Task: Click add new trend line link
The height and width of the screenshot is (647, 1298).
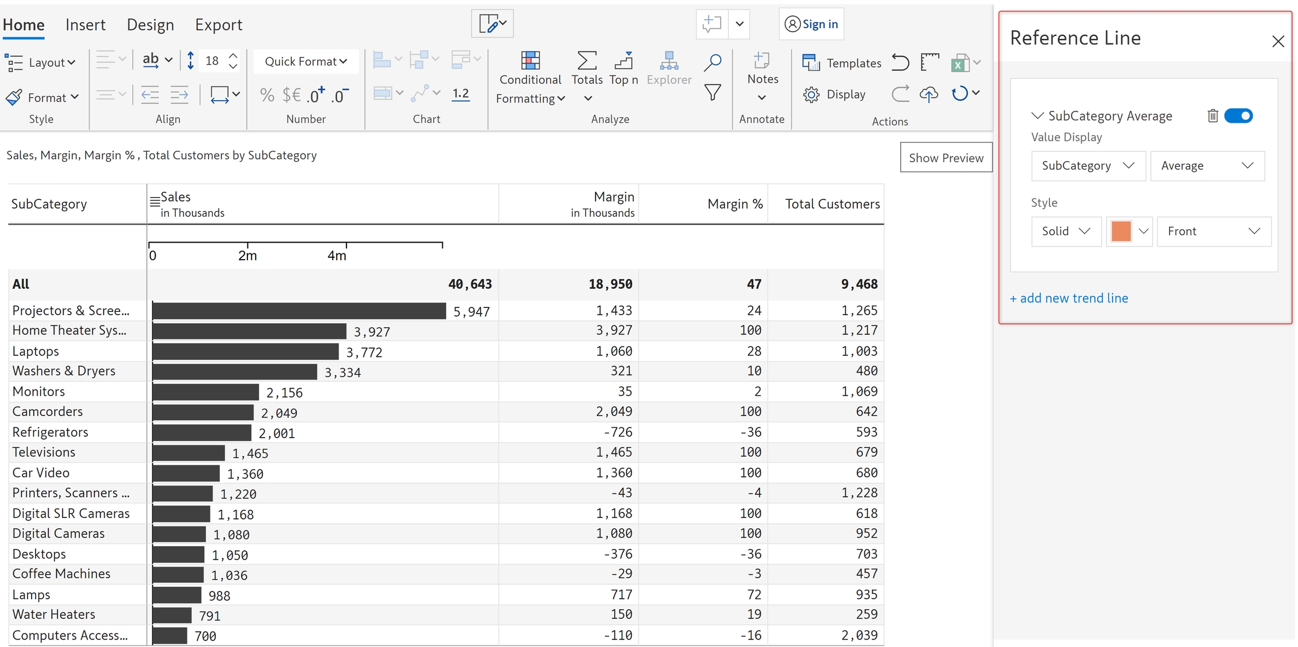Action: (1069, 298)
